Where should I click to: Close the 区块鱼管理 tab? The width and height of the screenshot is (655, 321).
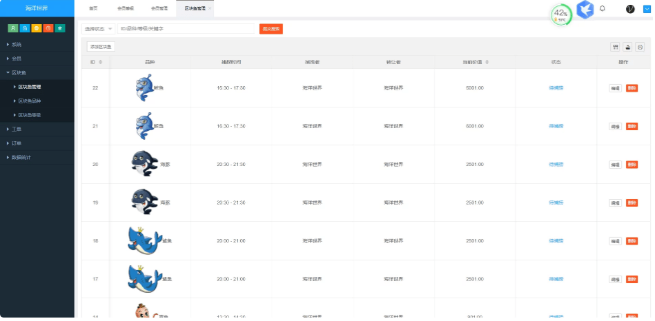pyautogui.click(x=210, y=8)
